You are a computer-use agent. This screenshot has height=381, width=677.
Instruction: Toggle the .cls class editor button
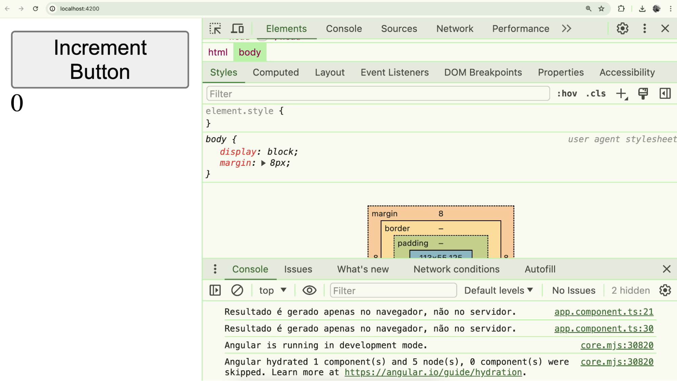point(596,94)
